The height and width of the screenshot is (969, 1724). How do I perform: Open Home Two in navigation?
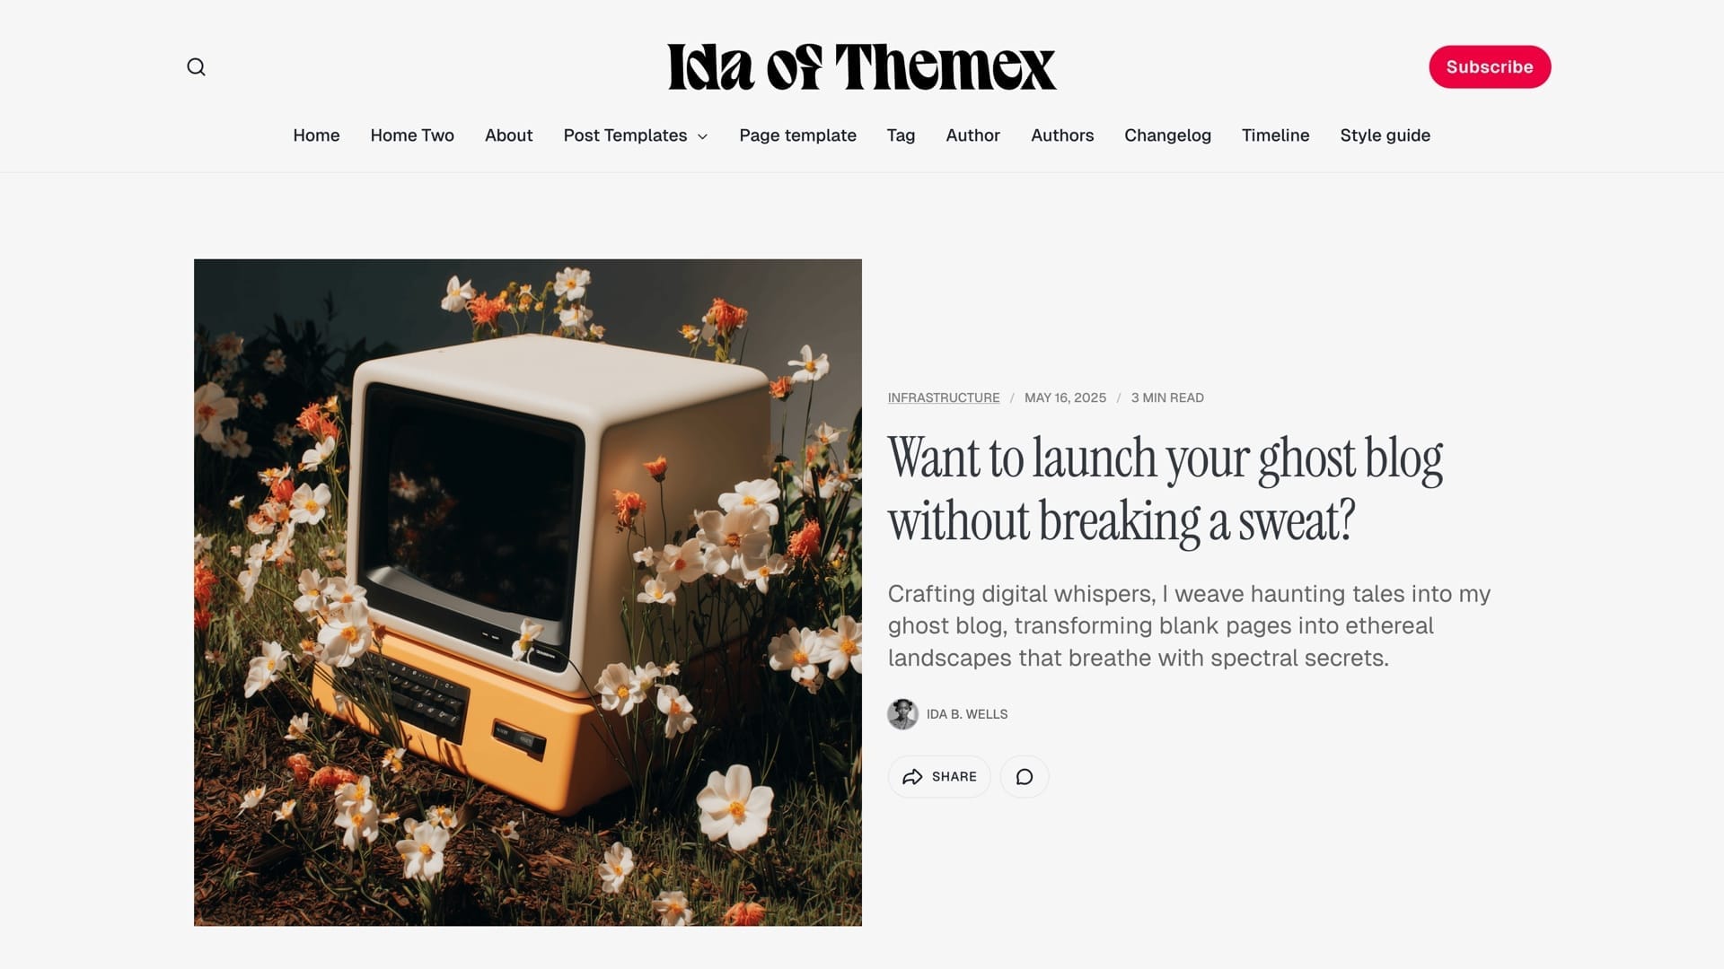coord(412,135)
